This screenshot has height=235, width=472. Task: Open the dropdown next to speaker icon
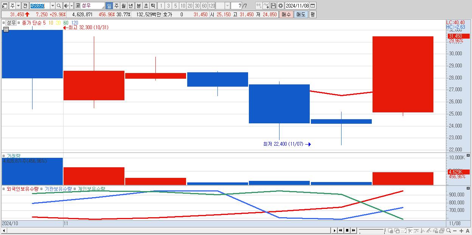coord(71,6)
